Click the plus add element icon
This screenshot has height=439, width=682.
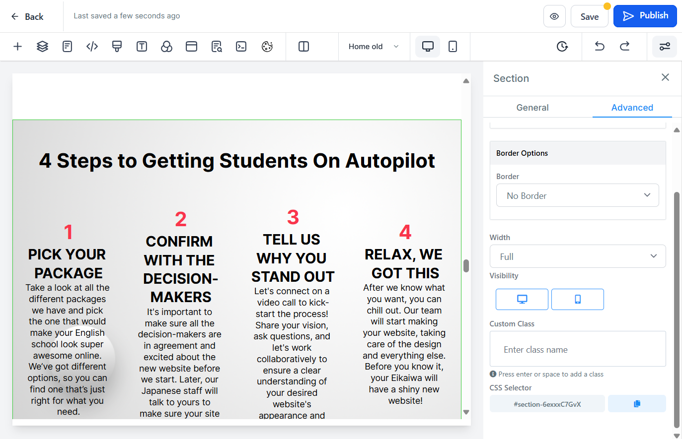(x=17, y=47)
